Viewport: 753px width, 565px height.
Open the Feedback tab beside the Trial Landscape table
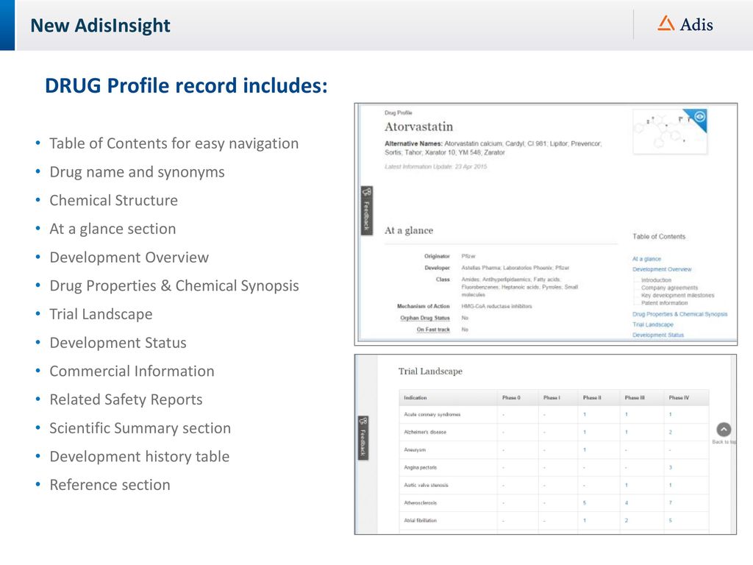point(363,438)
